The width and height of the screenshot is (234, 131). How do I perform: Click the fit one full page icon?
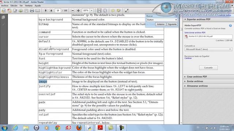tap(105, 11)
